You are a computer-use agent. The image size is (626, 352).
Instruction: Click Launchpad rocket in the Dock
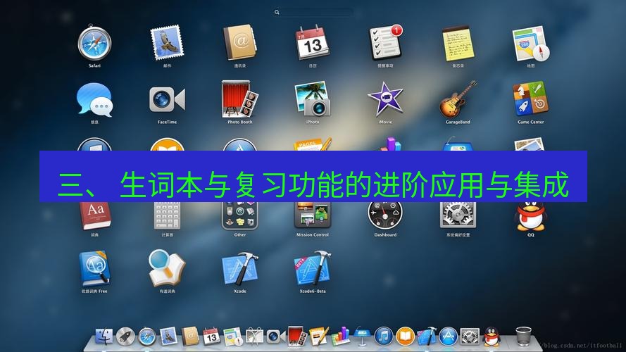[125, 337]
